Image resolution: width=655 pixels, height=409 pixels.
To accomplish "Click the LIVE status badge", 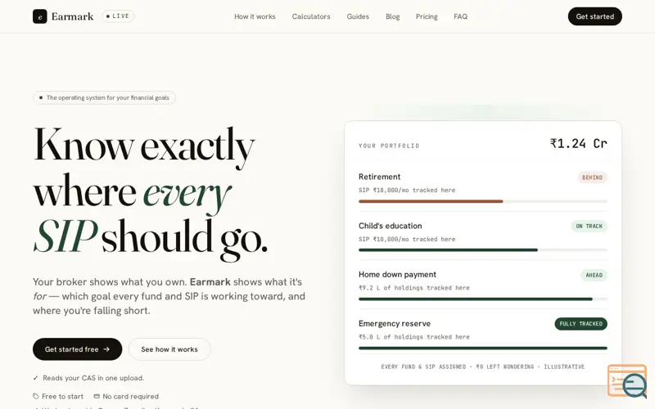I will pos(118,16).
